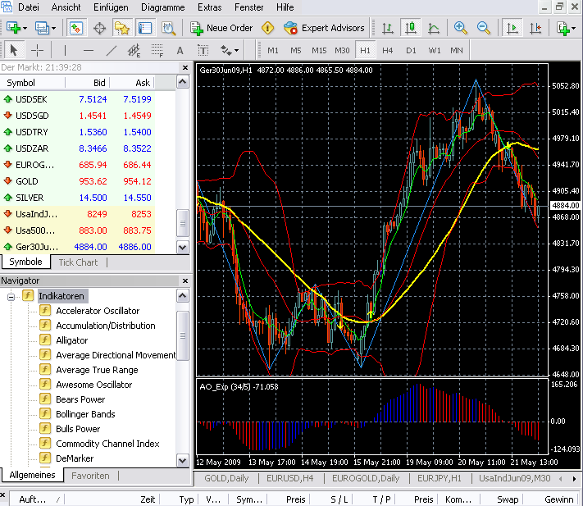Screen dimensions: 583x506
Task: Collapse the Indikatoren tree node
Action: click(x=11, y=296)
